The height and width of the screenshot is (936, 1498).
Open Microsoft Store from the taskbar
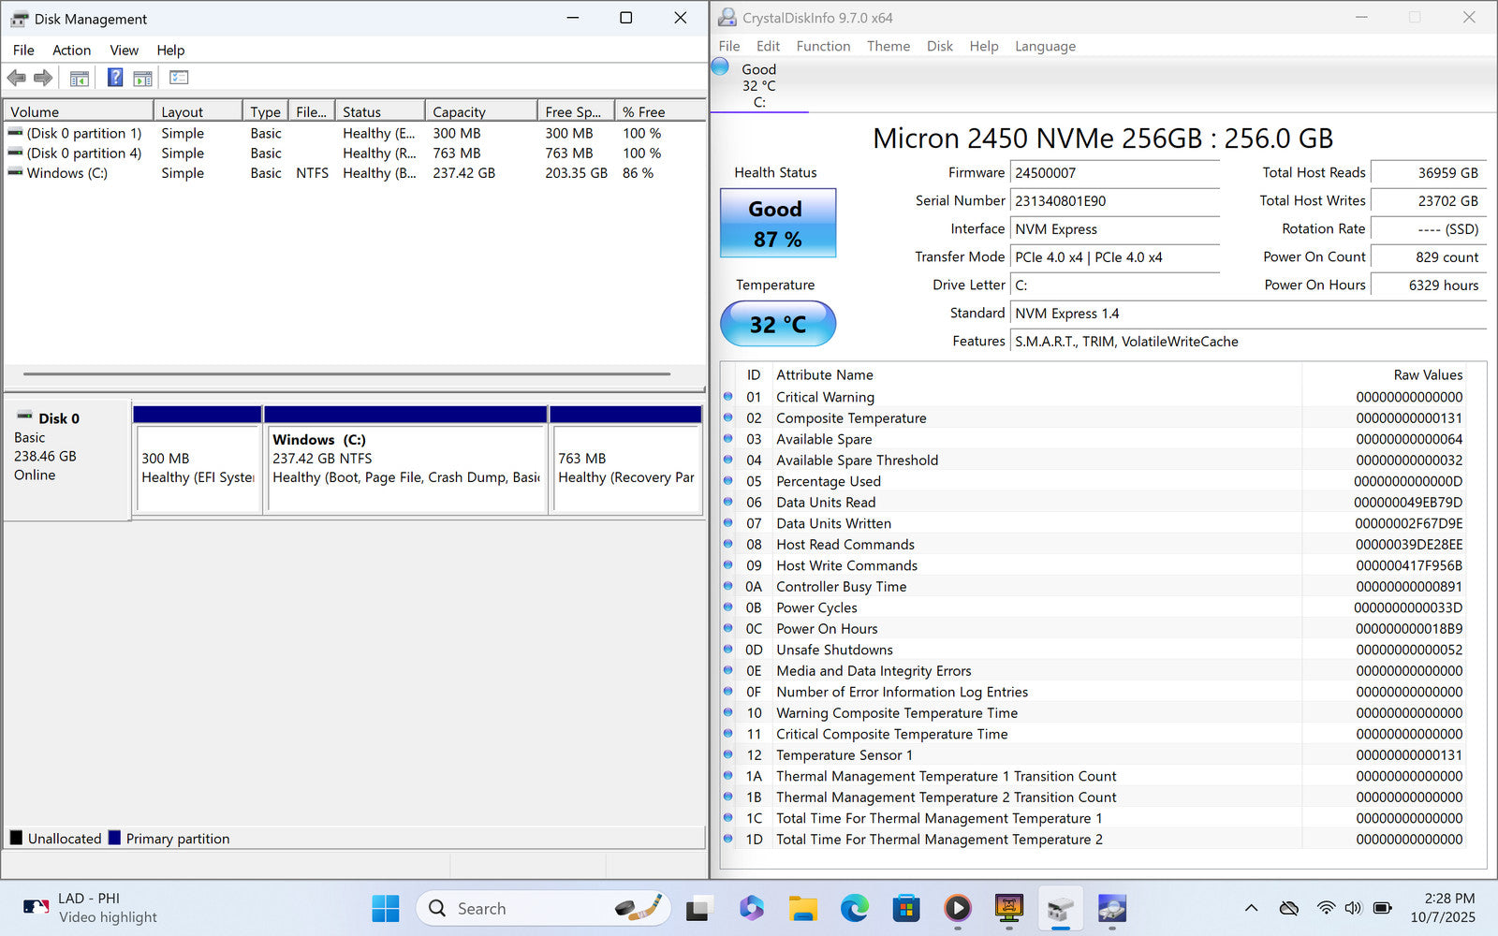pos(905,908)
